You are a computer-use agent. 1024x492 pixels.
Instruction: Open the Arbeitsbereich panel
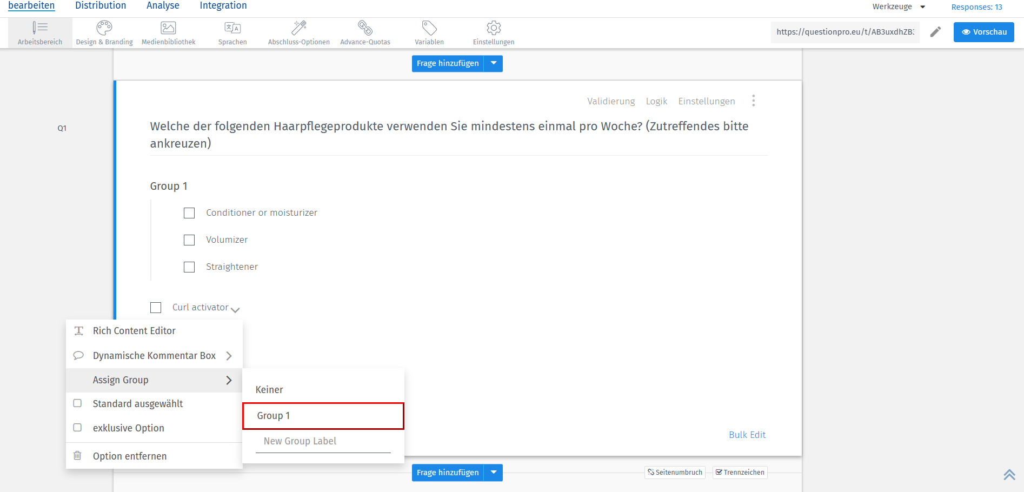[39, 32]
